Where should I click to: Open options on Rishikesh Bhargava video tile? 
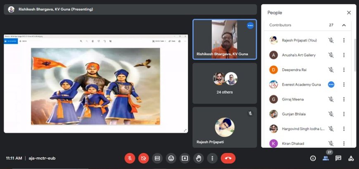tap(250, 25)
